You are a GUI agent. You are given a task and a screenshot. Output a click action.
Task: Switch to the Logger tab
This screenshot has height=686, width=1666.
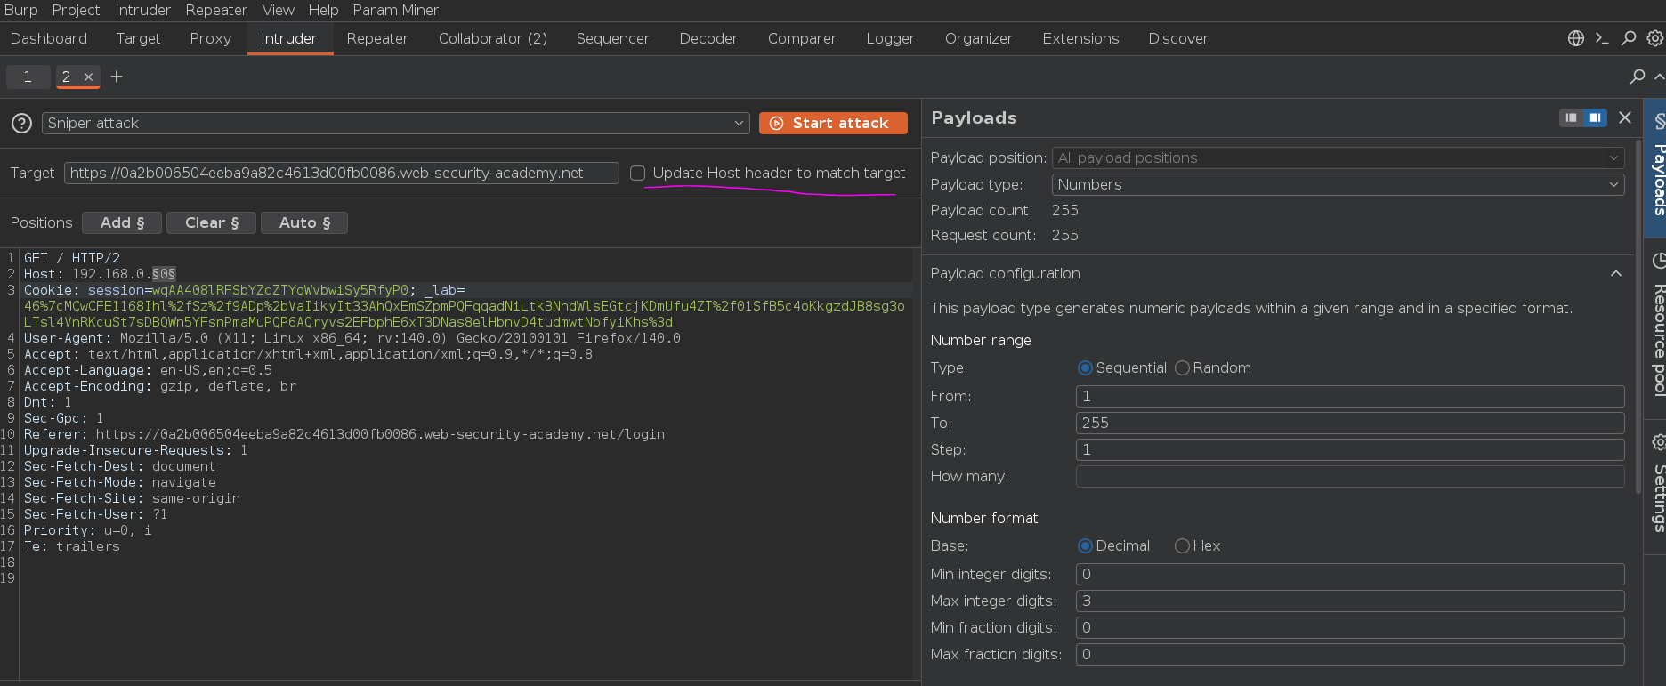point(890,38)
